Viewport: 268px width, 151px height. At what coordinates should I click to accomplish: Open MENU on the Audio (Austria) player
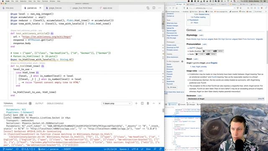click(221, 51)
